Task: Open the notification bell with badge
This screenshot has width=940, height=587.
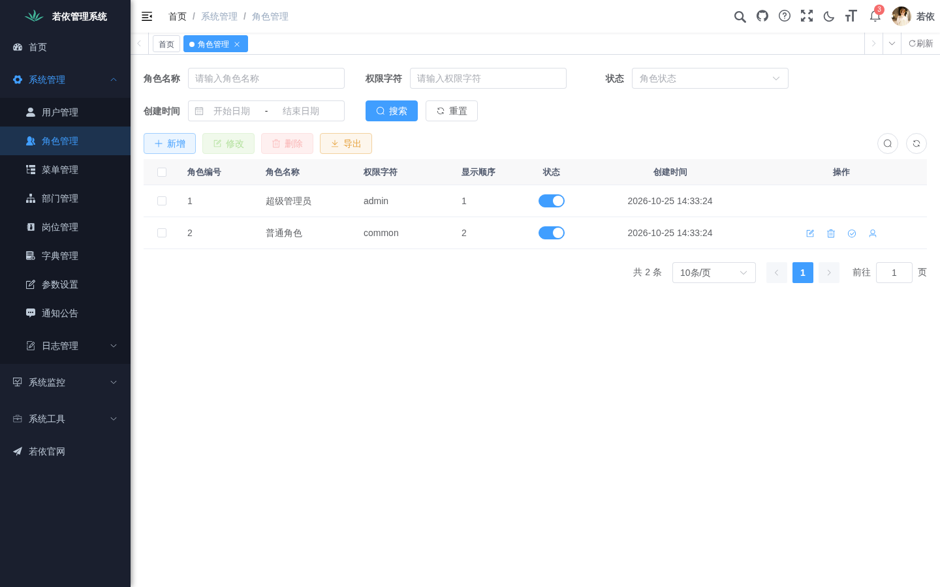Action: tap(875, 16)
